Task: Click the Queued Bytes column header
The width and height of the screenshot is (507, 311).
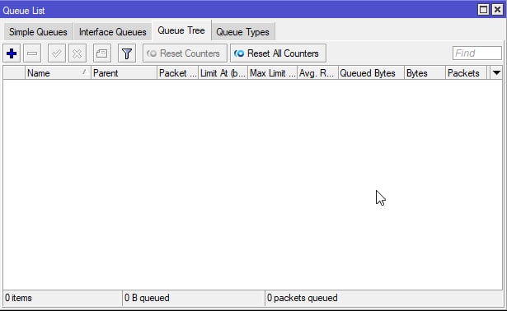Action: [x=371, y=73]
